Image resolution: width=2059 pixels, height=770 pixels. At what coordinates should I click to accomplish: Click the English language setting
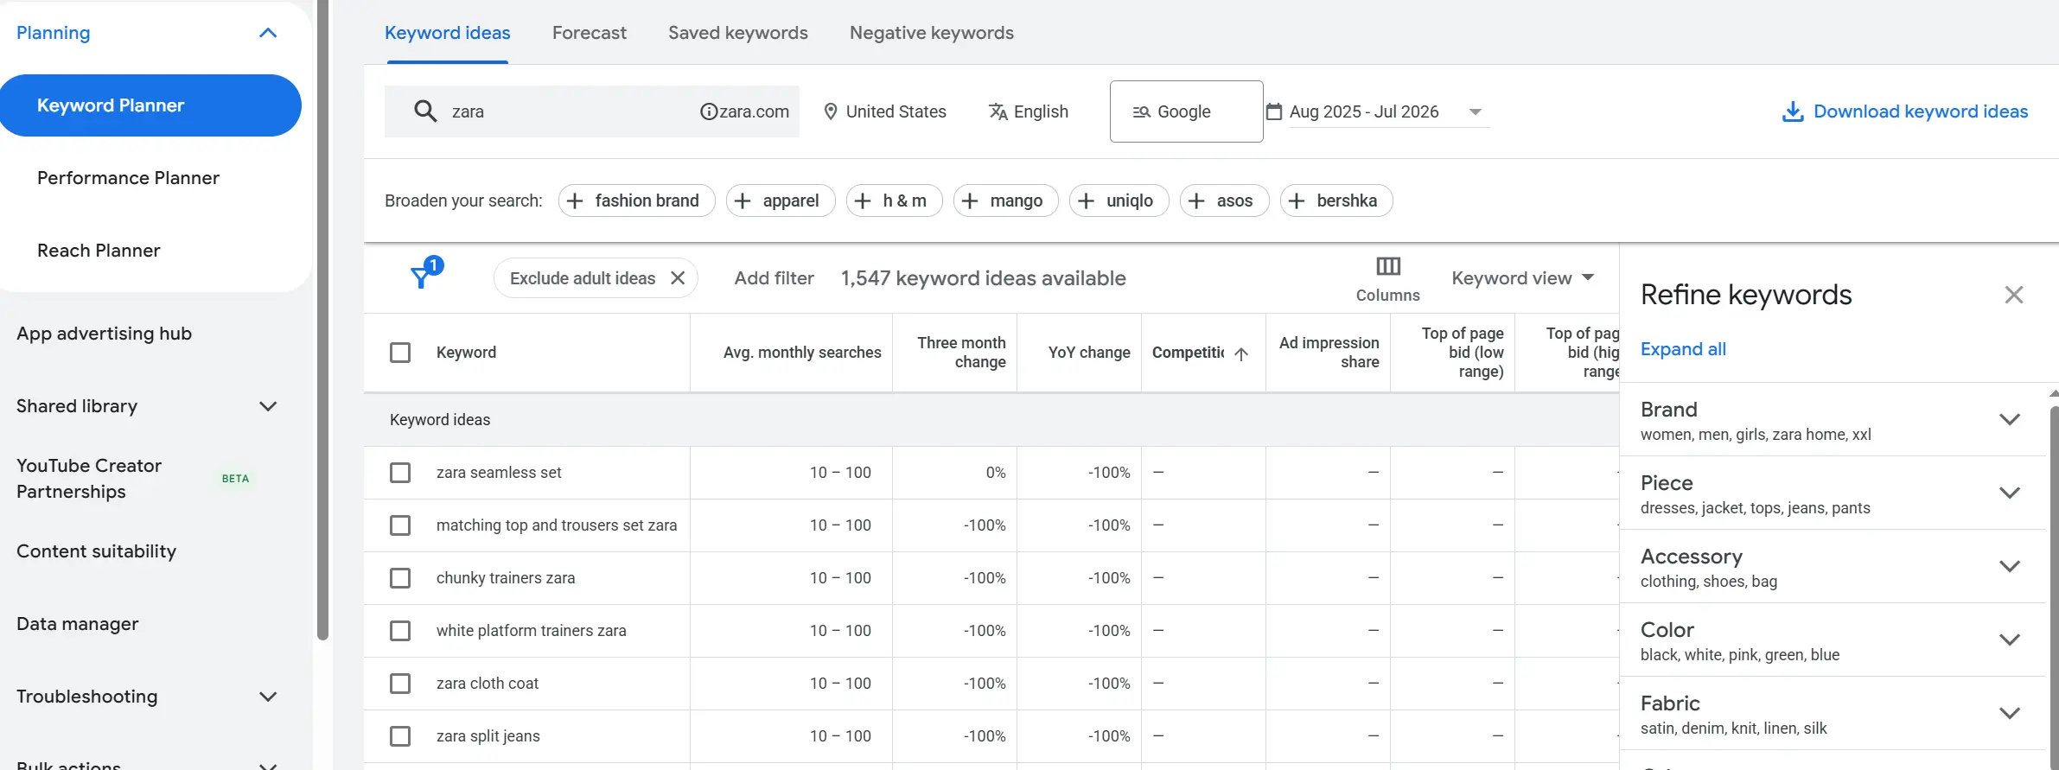pyautogui.click(x=1029, y=111)
